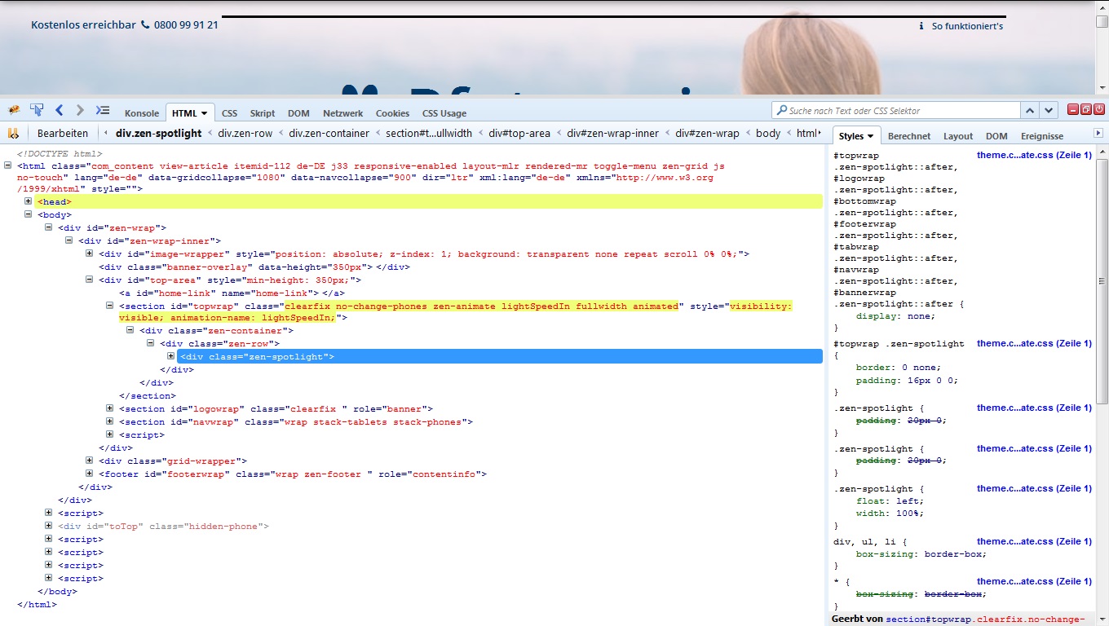Select div.zen-row in the breadcrumb
Image resolution: width=1109 pixels, height=626 pixels.
(245, 133)
